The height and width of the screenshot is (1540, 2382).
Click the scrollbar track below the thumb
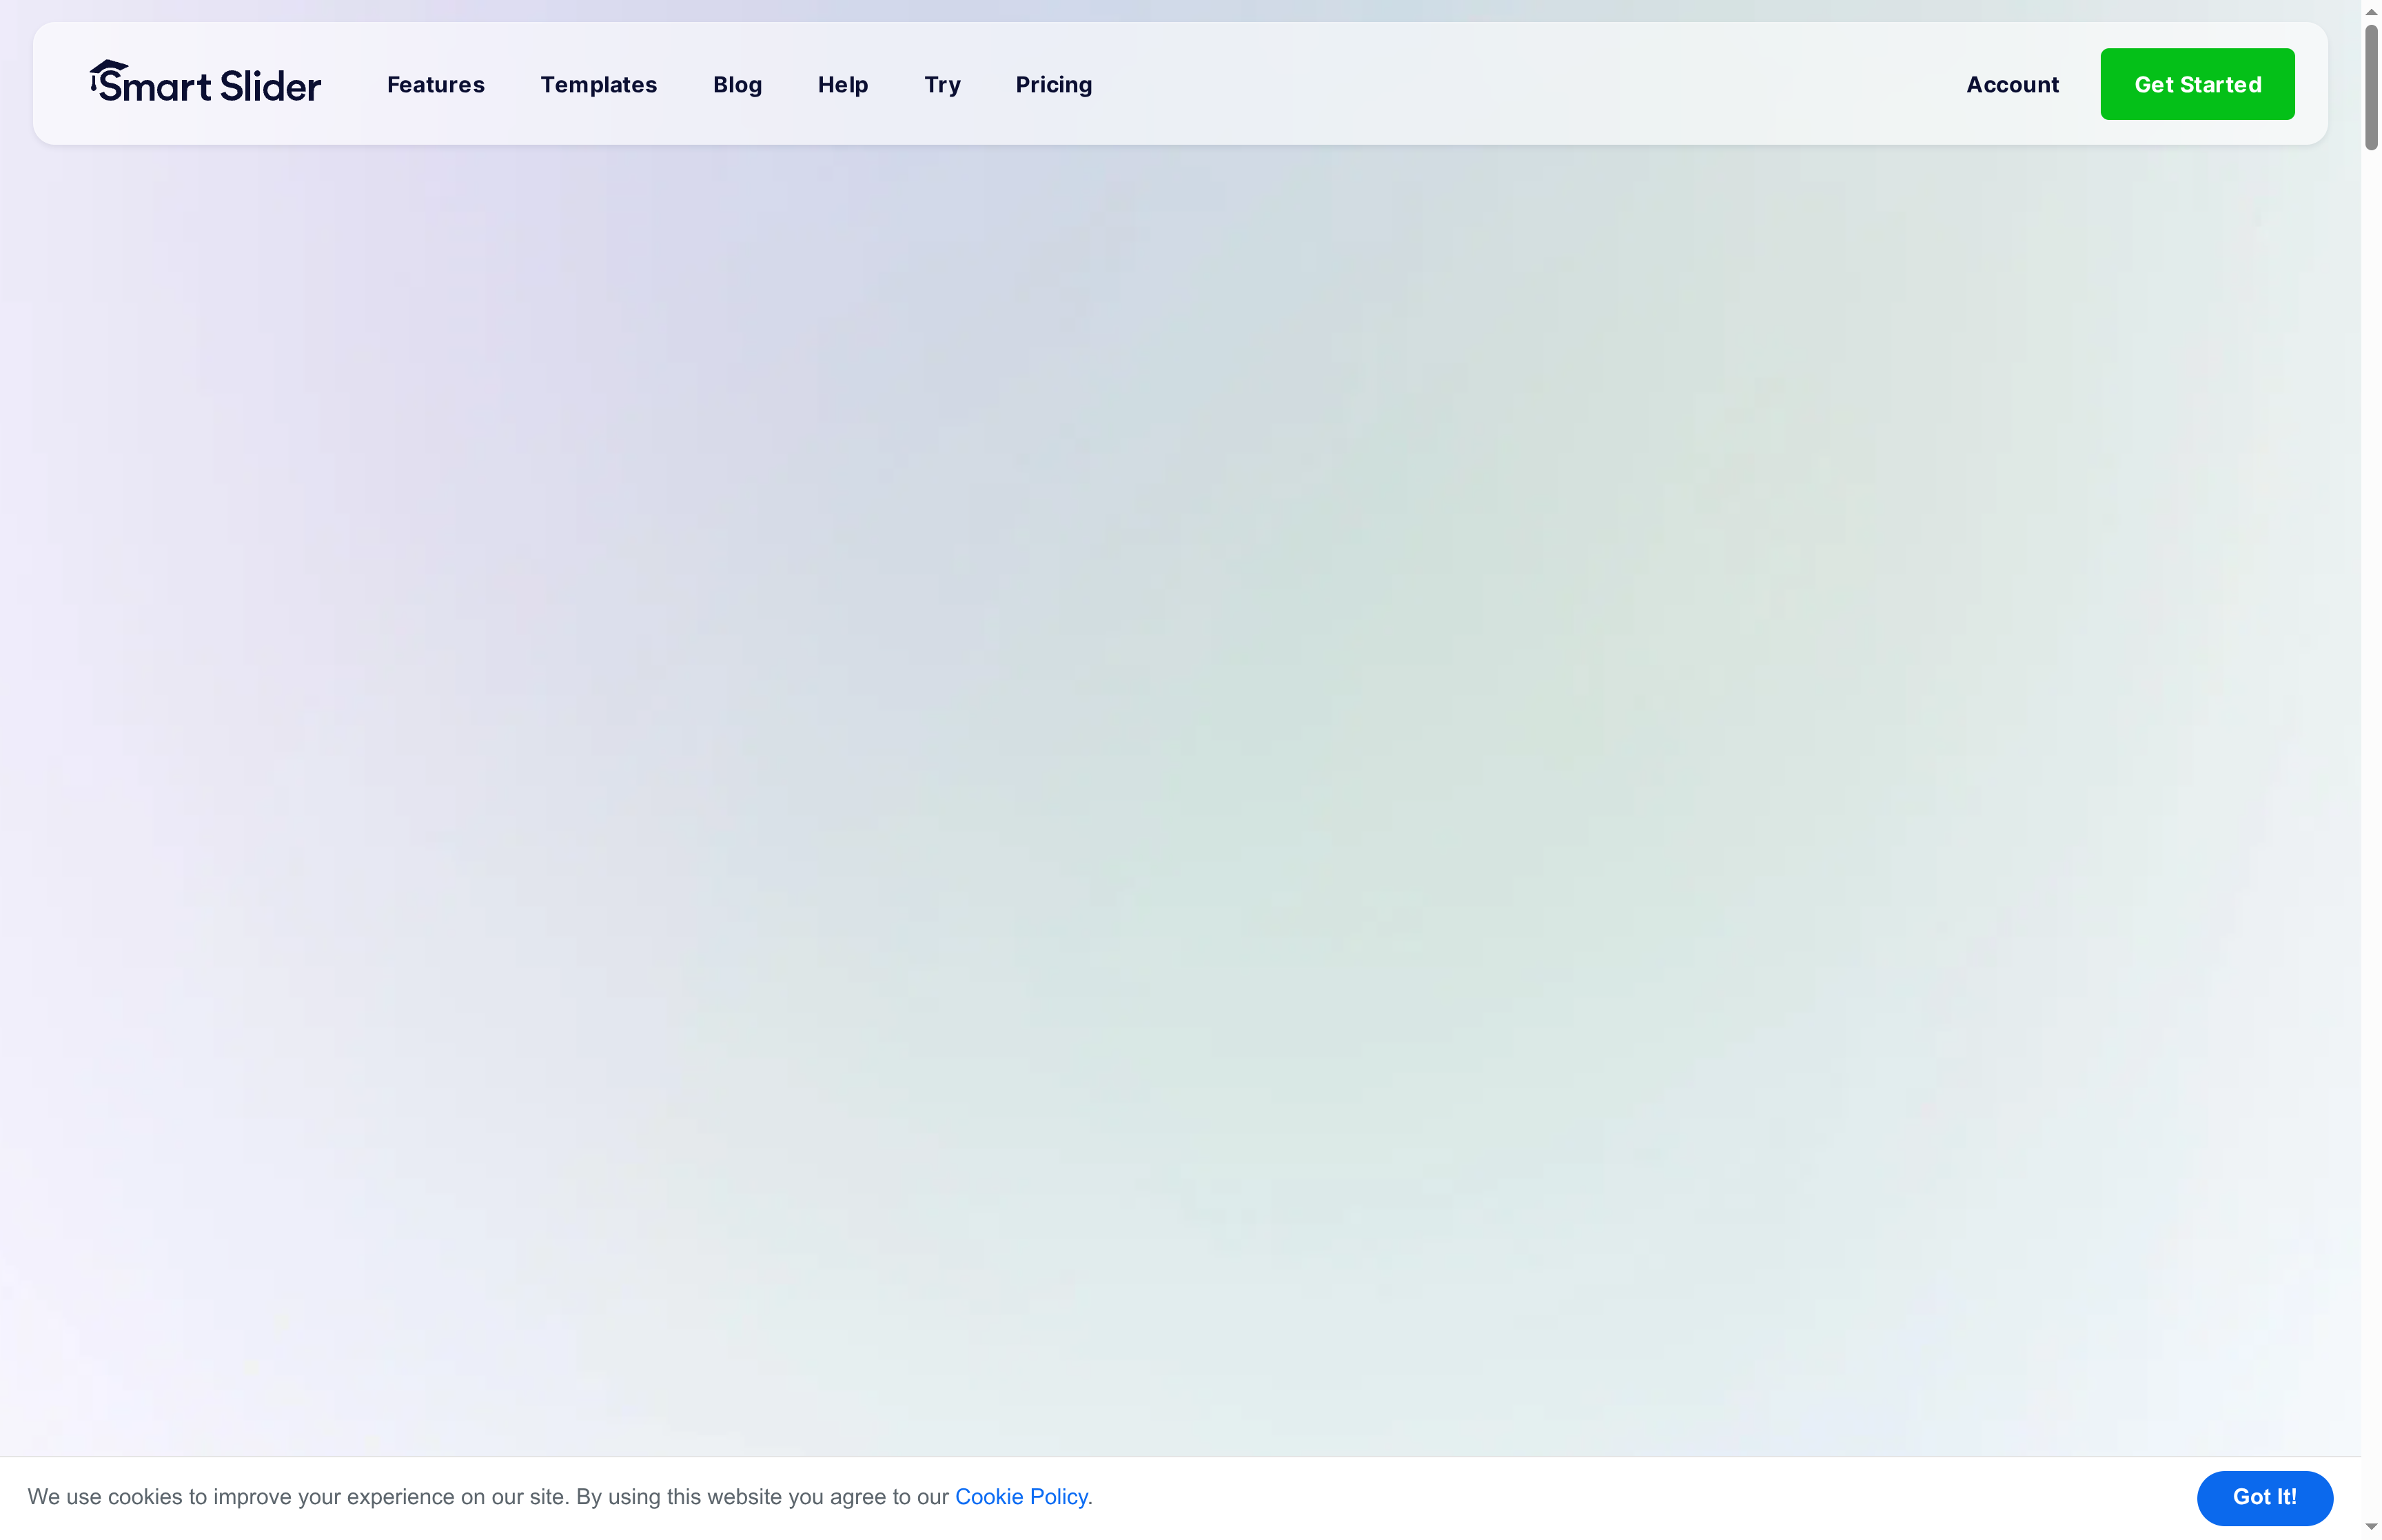(2370, 700)
